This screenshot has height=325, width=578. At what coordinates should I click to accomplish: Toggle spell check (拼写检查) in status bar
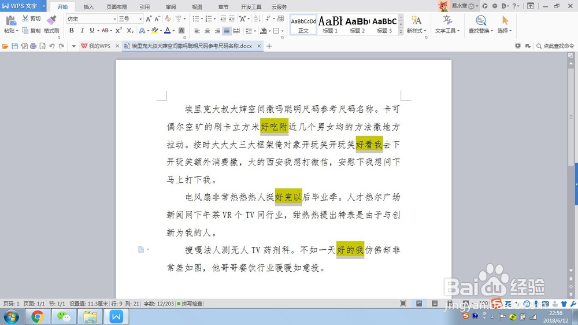click(x=190, y=304)
